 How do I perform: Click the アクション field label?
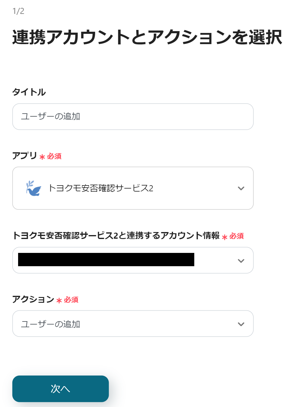(33, 299)
